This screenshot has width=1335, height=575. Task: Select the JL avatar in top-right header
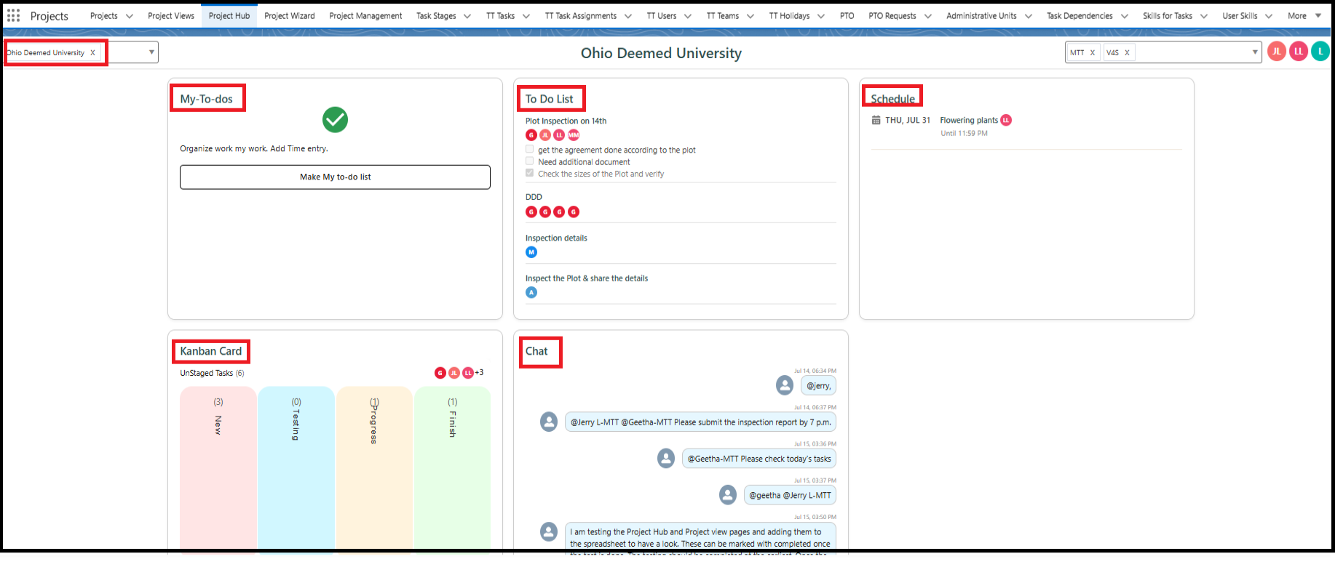(1277, 52)
